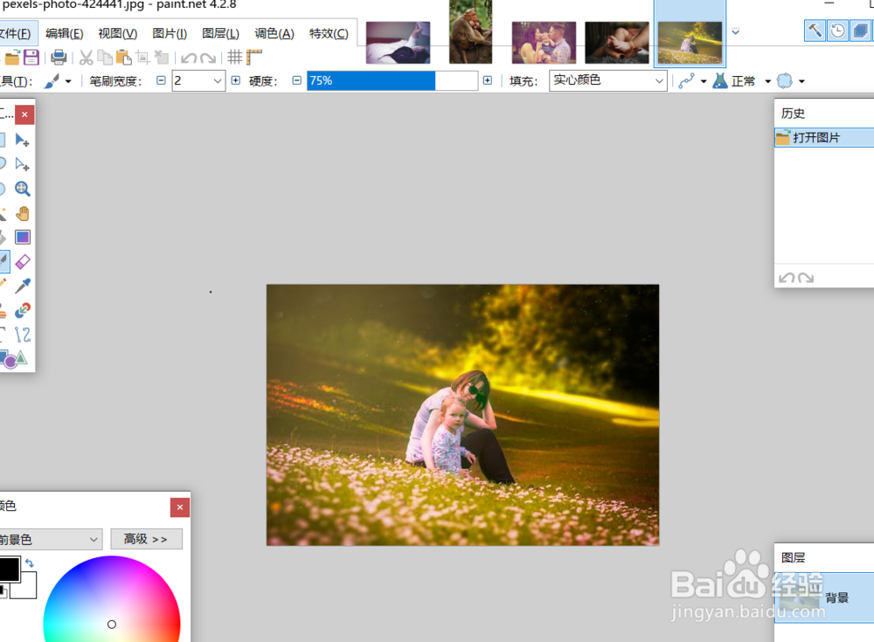Click the Print icon

coord(59,58)
